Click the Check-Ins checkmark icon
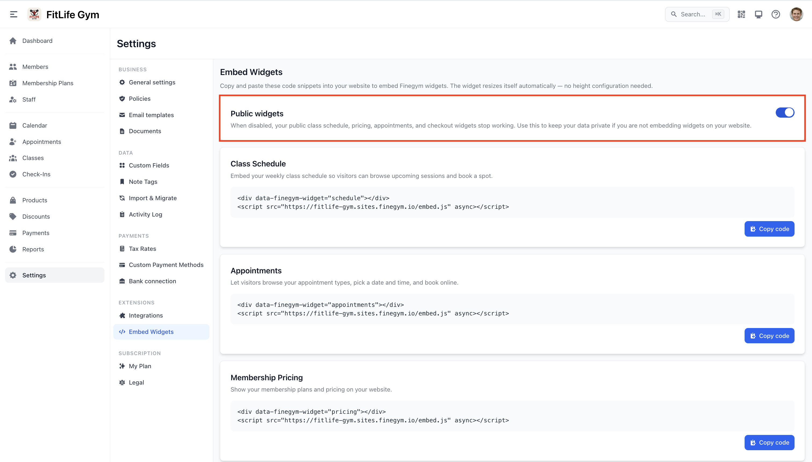The image size is (812, 462). point(13,174)
